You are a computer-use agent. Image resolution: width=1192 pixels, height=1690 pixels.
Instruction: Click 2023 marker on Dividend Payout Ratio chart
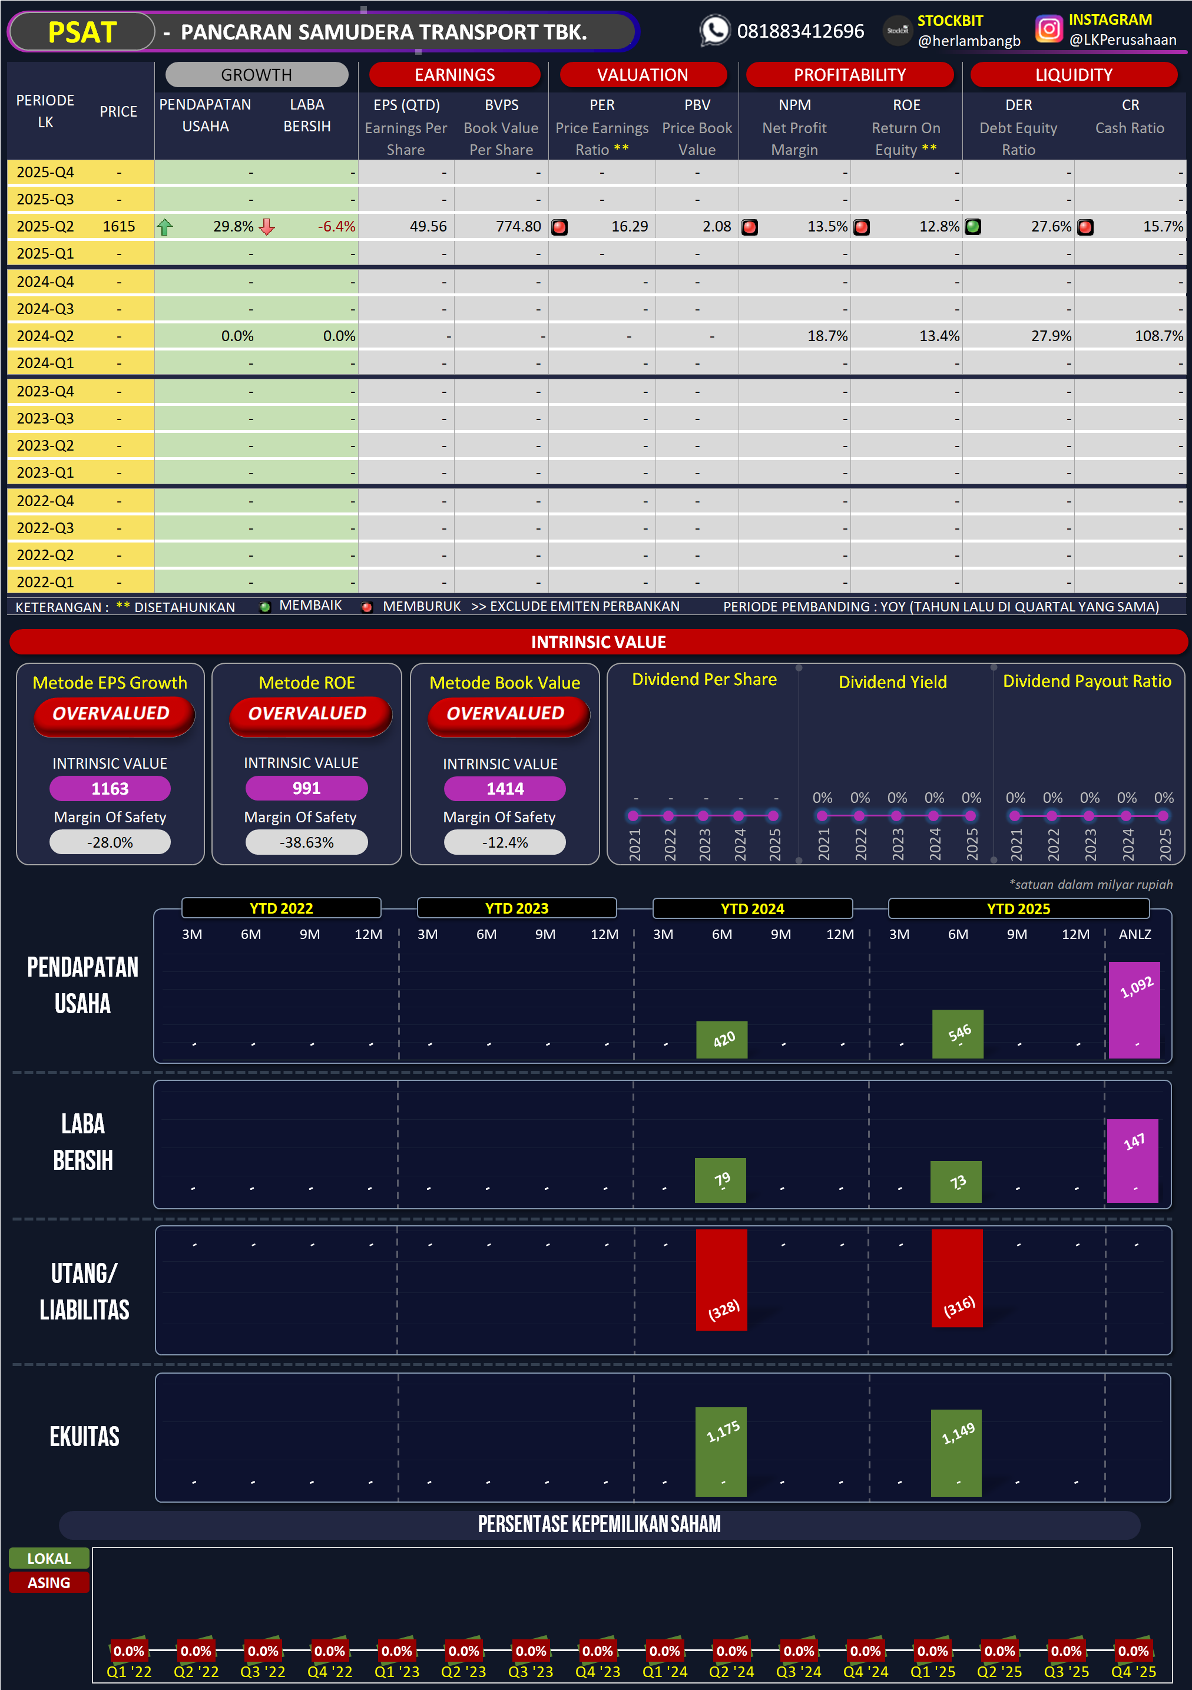[x=1089, y=816]
